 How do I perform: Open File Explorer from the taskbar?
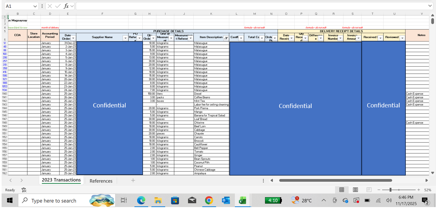pyautogui.click(x=158, y=201)
